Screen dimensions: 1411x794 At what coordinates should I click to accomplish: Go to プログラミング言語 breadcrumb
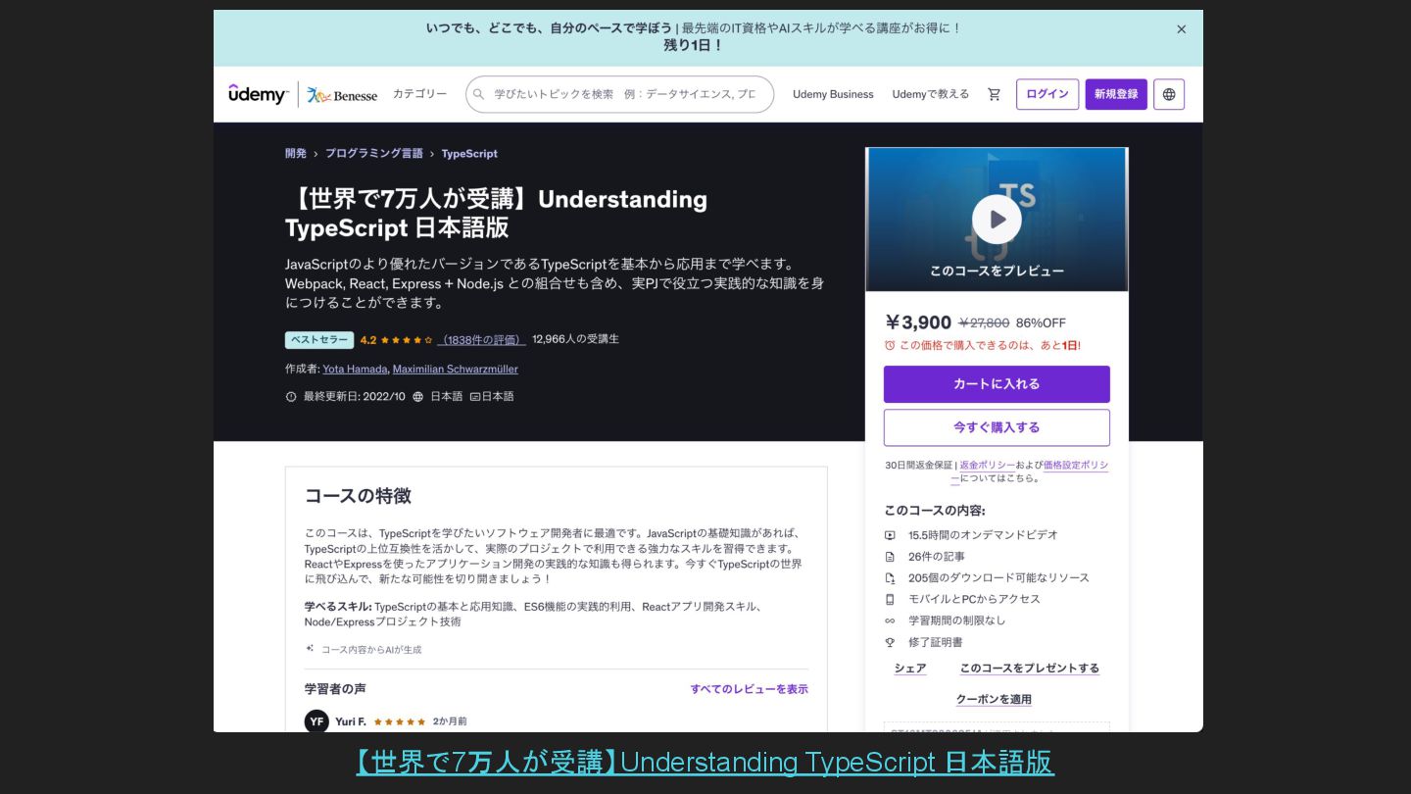[374, 154]
